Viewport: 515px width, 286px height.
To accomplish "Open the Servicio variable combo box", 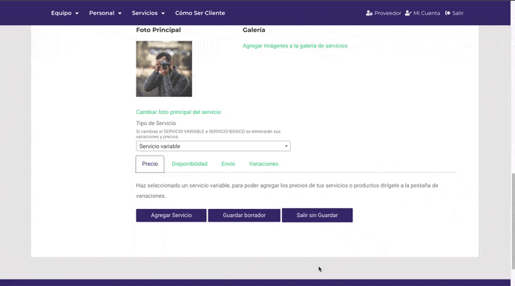I will point(213,146).
